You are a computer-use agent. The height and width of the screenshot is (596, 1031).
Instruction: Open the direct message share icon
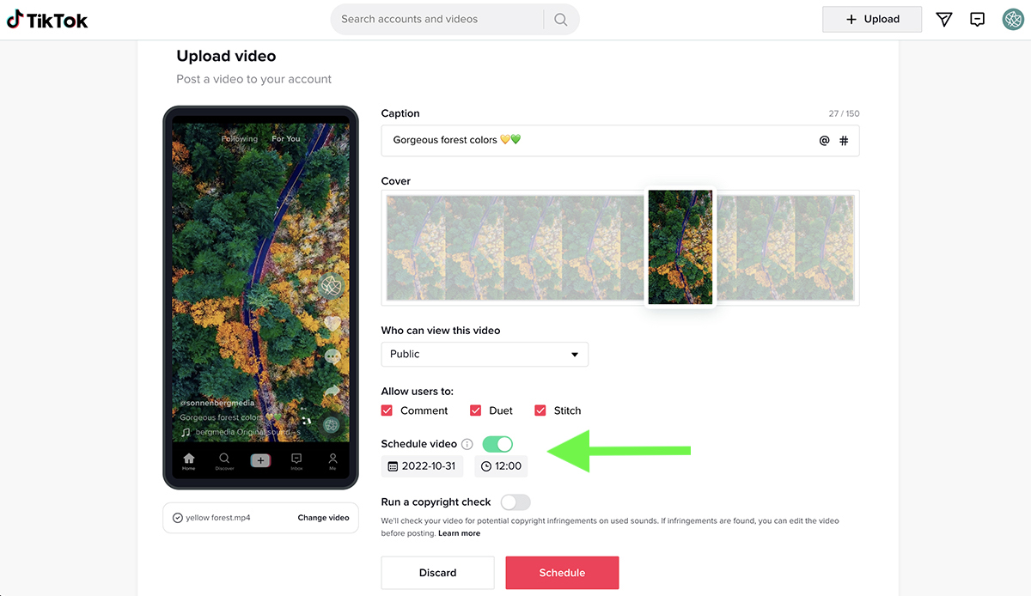point(943,19)
